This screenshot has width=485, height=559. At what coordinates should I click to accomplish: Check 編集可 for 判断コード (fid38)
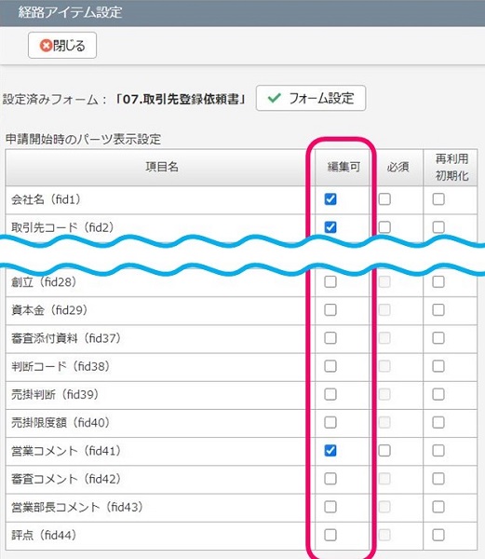click(x=330, y=366)
